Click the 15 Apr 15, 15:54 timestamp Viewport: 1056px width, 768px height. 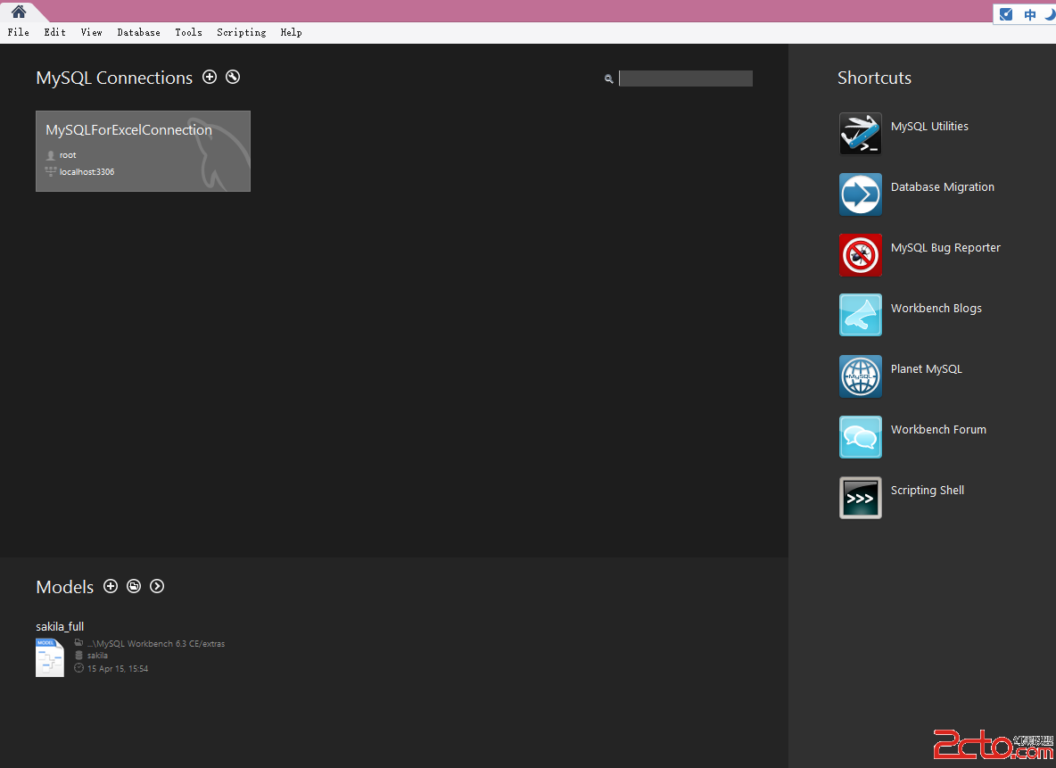pyautogui.click(x=118, y=668)
